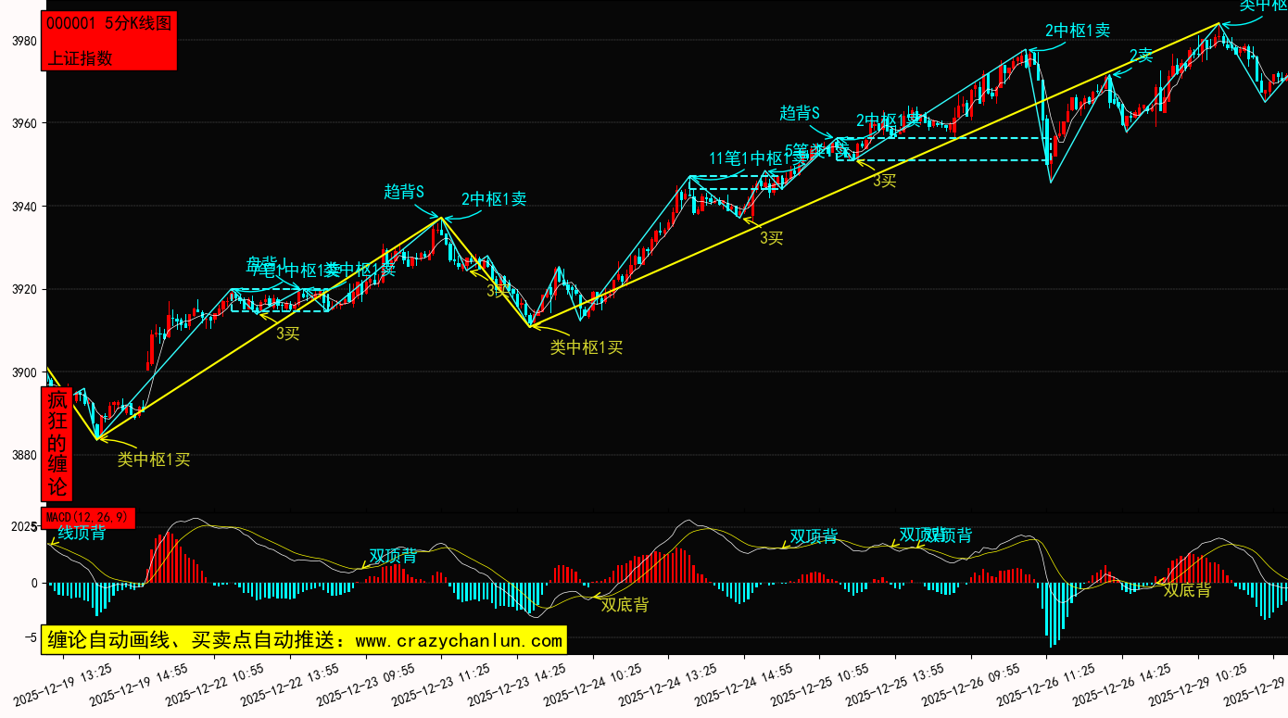Viewport: 1288px width, 718px height.
Task: Select the 上证指数 index name label
Action: (x=80, y=57)
